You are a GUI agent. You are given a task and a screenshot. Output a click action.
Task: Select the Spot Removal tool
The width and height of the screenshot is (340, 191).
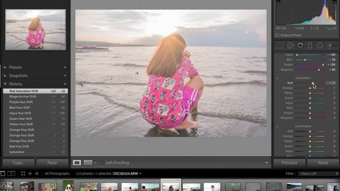[291, 45]
